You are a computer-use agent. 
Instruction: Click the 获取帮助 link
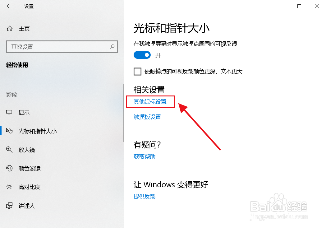[x=145, y=156]
